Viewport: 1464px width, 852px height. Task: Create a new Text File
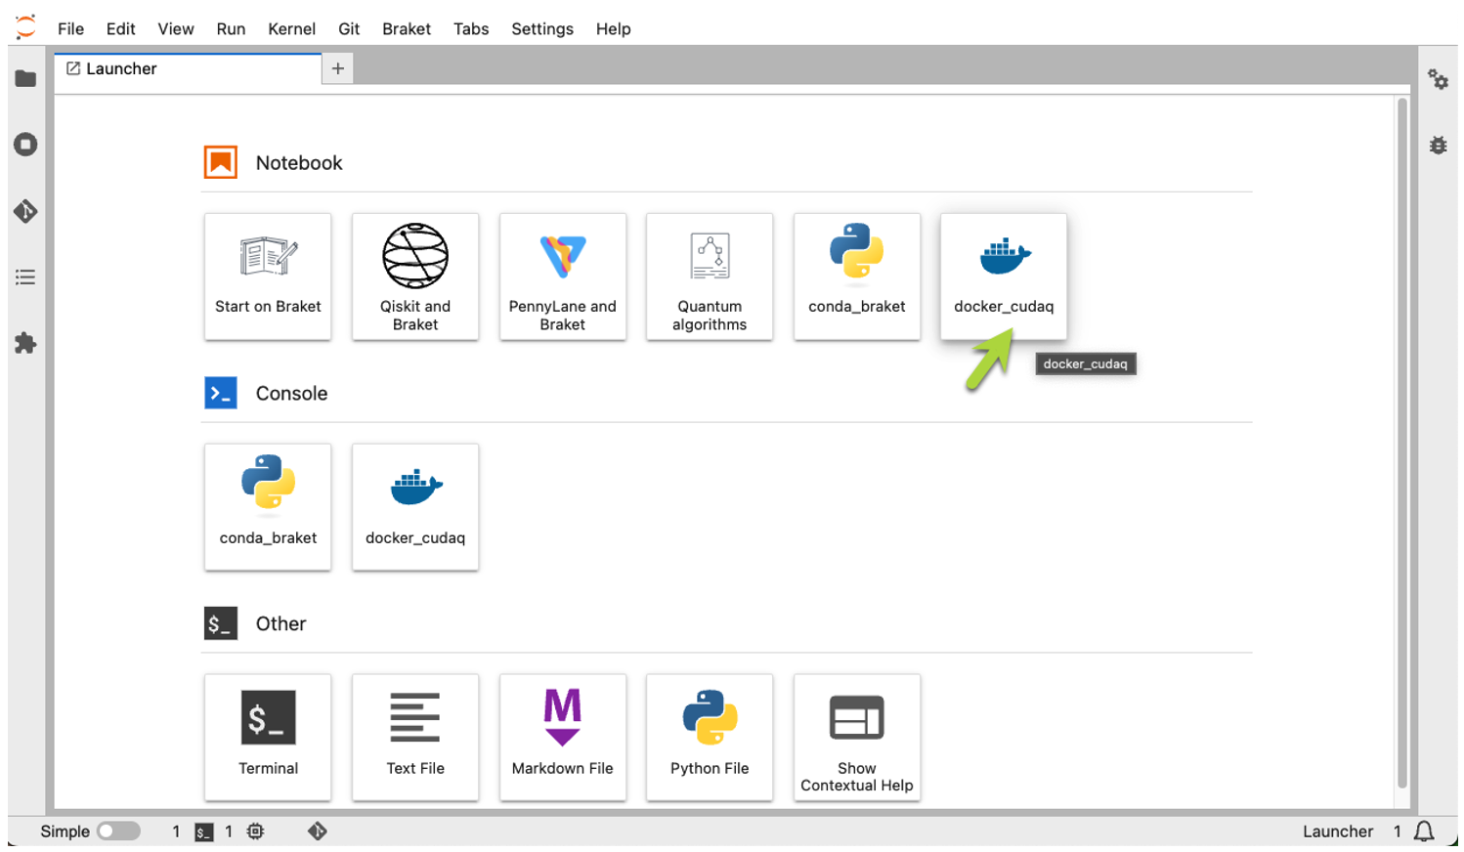[415, 738]
